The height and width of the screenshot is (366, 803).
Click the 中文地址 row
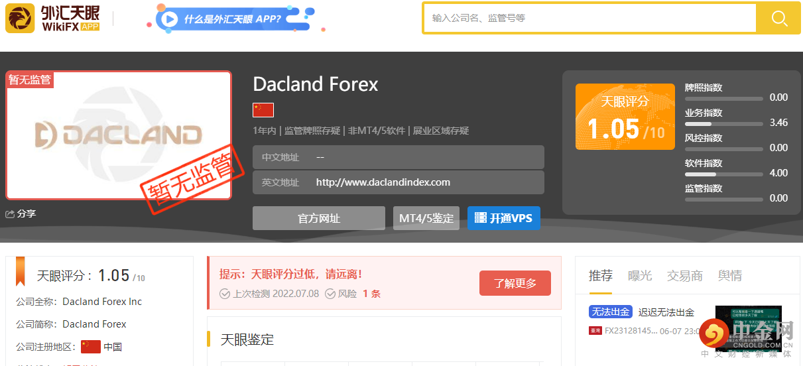click(x=399, y=157)
